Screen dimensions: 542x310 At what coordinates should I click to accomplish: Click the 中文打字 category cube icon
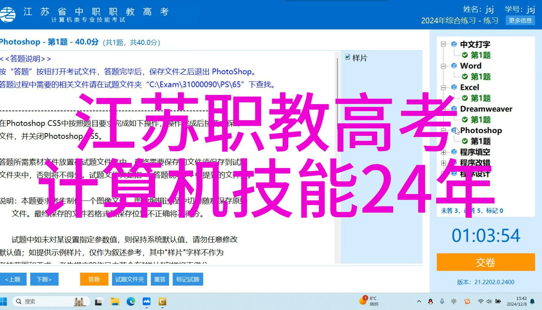tap(454, 44)
